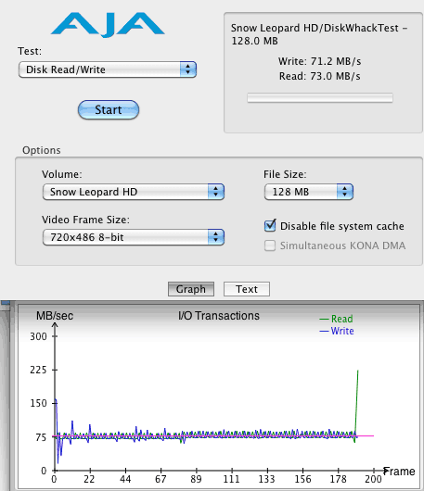
Task: Click the 111 frame tick label
Action: click(x=231, y=479)
